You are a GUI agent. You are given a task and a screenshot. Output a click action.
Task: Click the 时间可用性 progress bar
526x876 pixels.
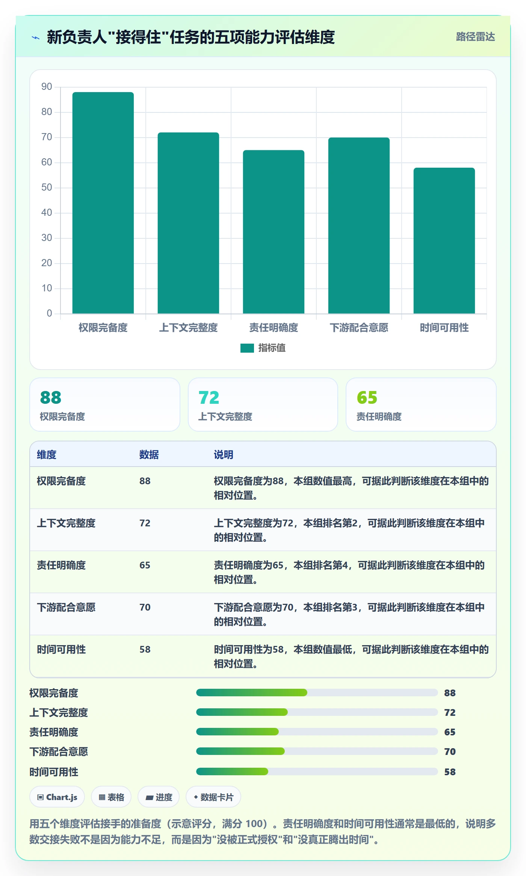click(x=317, y=771)
